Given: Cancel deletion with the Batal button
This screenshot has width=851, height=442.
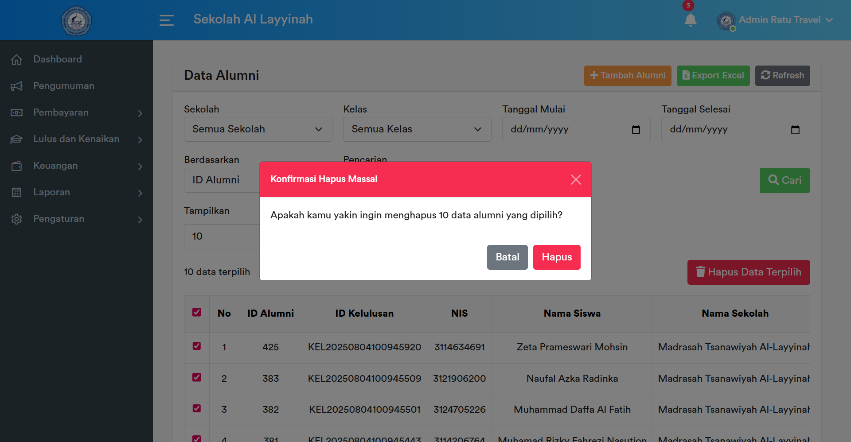Looking at the screenshot, I should tap(507, 257).
